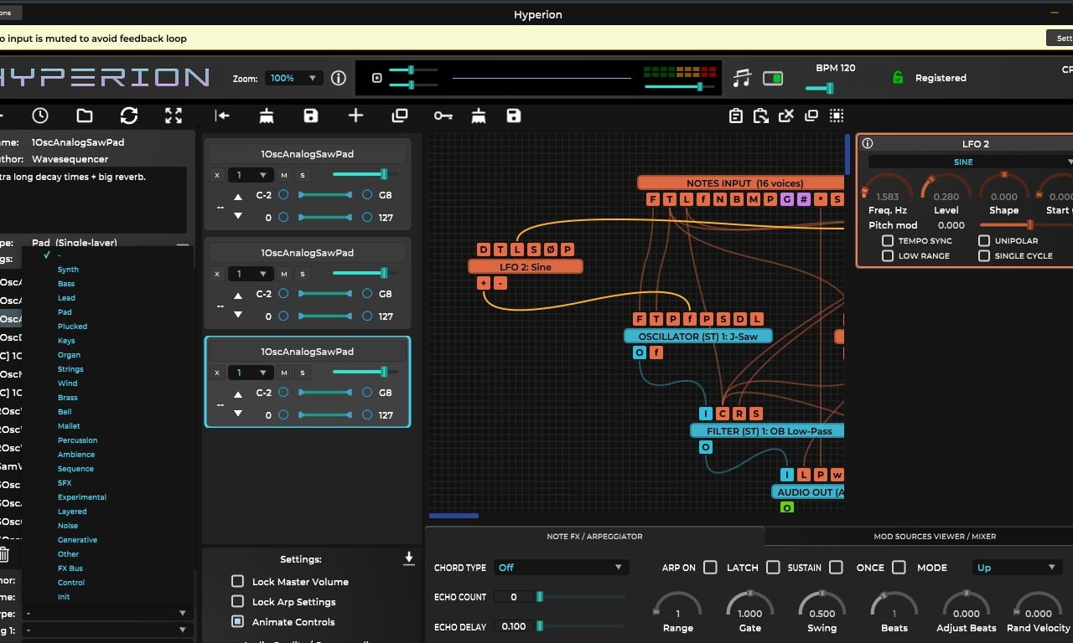Viewport: 1073px width, 643px height.
Task: Switch to MOD SOURCES VIEWER / MIXER tab
Action: coord(935,536)
